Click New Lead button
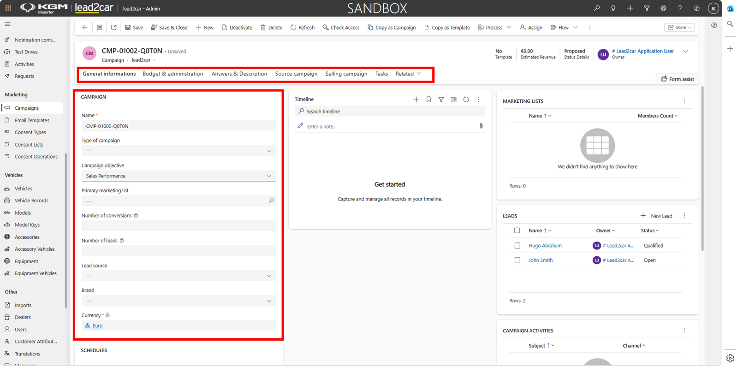Screen dimensions: 738x366 [656, 216]
